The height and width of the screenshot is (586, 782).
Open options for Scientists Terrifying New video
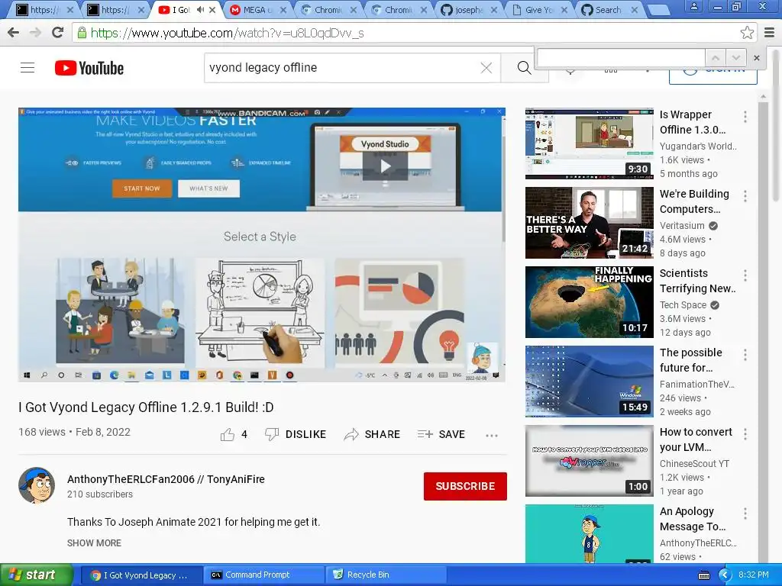pos(745,275)
